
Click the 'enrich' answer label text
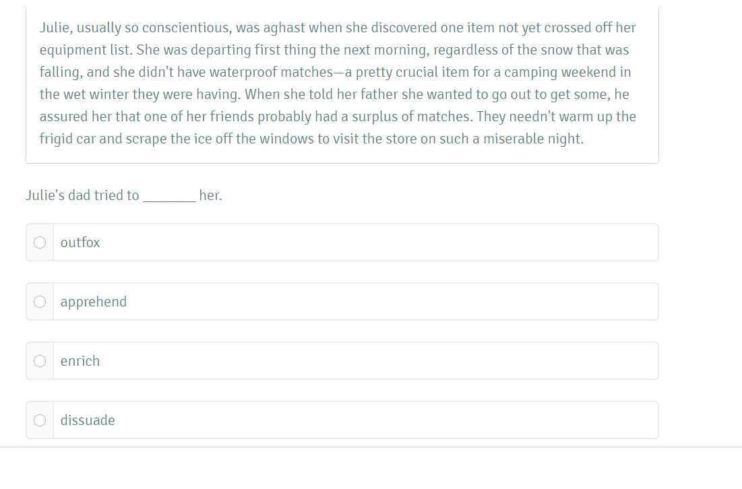(80, 361)
